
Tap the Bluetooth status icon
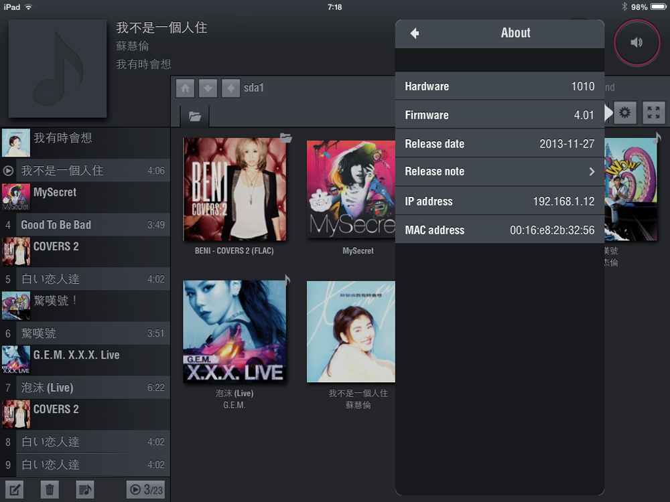click(x=624, y=7)
